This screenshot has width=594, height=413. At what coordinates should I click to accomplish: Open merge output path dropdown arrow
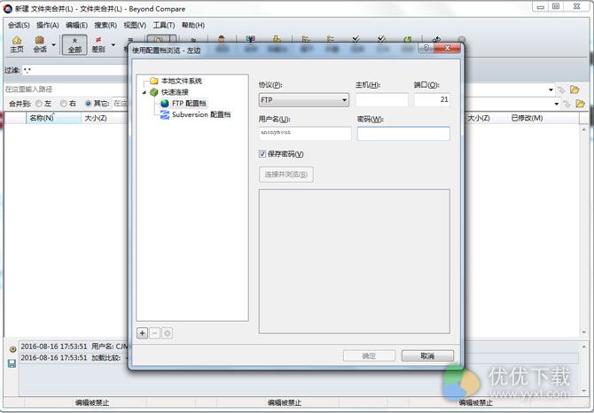click(x=556, y=104)
